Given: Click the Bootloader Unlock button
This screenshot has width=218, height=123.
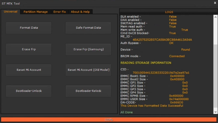Looking at the screenshot, I should click(29, 91).
